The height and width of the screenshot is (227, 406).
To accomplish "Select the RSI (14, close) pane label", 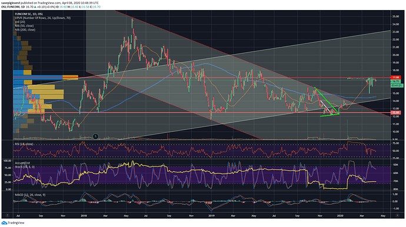I will tap(24, 144).
